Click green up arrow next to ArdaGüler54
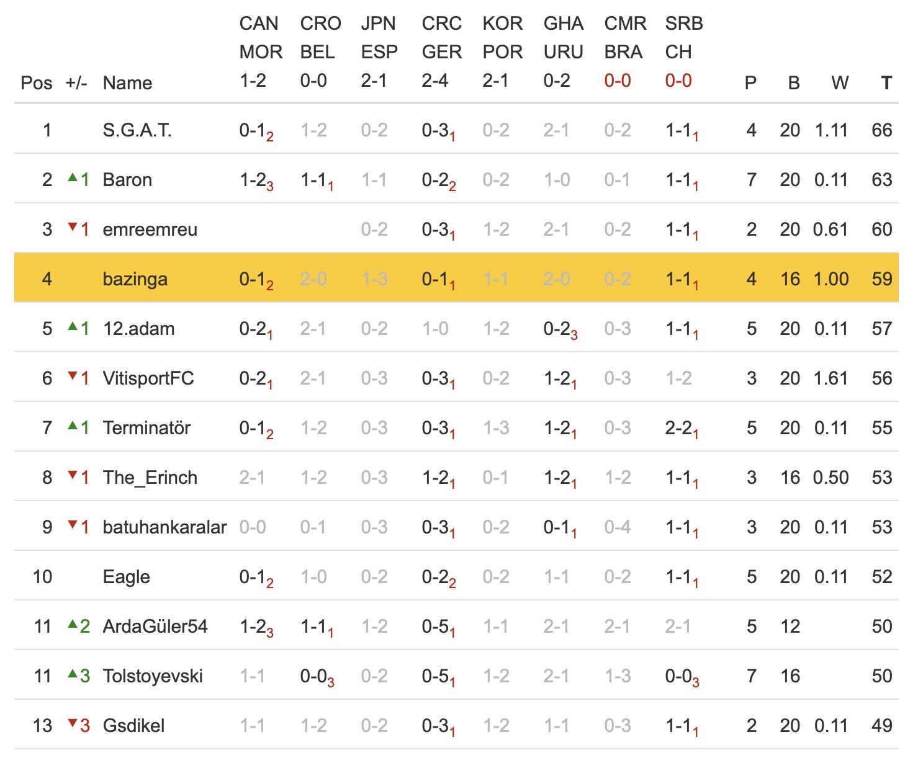 pyautogui.click(x=73, y=624)
